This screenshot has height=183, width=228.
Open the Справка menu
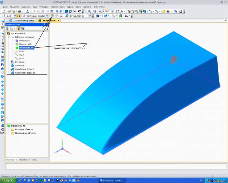click(x=87, y=7)
